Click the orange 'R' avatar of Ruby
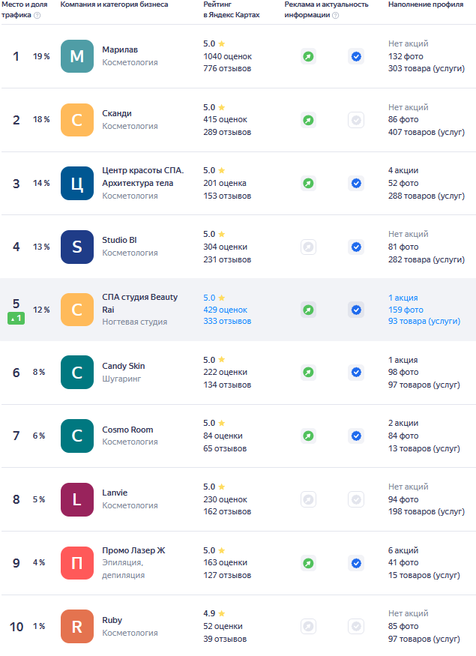Image resolution: width=476 pixels, height=656 pixels. point(77,627)
